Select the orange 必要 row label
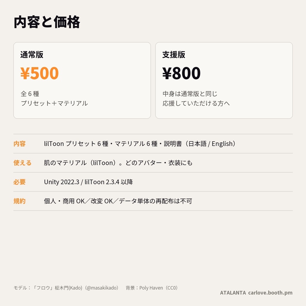Screen dimensions: 306x306 pyautogui.click(x=19, y=182)
